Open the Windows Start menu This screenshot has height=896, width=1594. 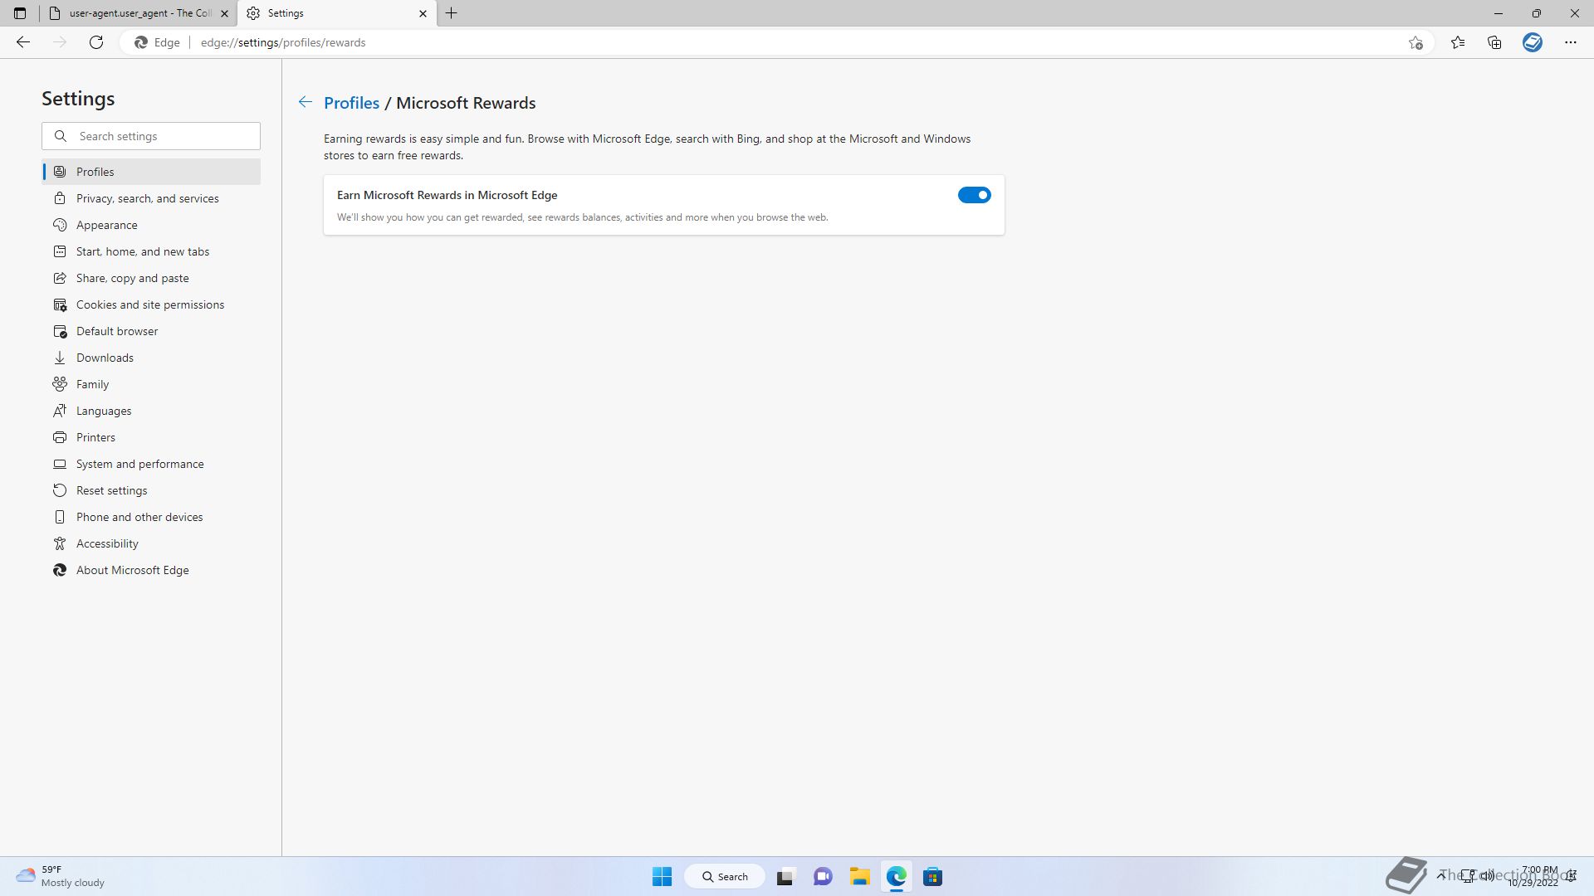coord(662,876)
